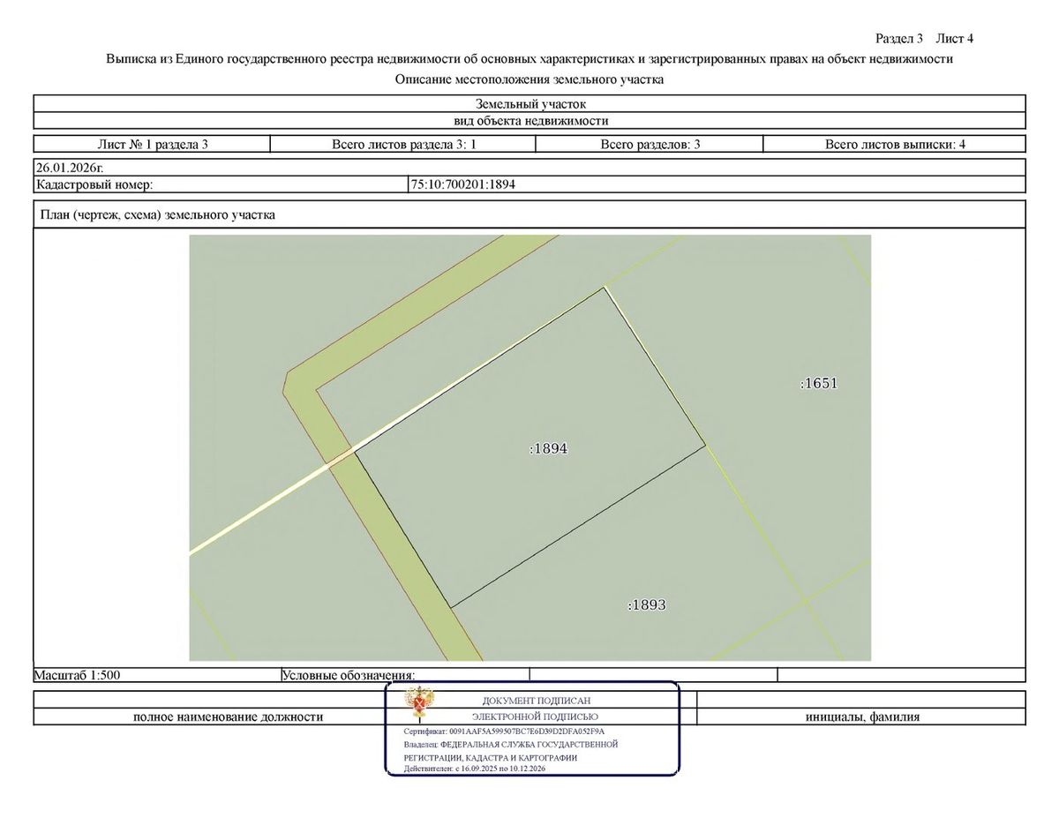Click the 'ЭЛЕКТРОННОЙ ПОДПИСЬЮ' stamp text
Viewport: 1059px width, 818px height.
click(x=535, y=717)
